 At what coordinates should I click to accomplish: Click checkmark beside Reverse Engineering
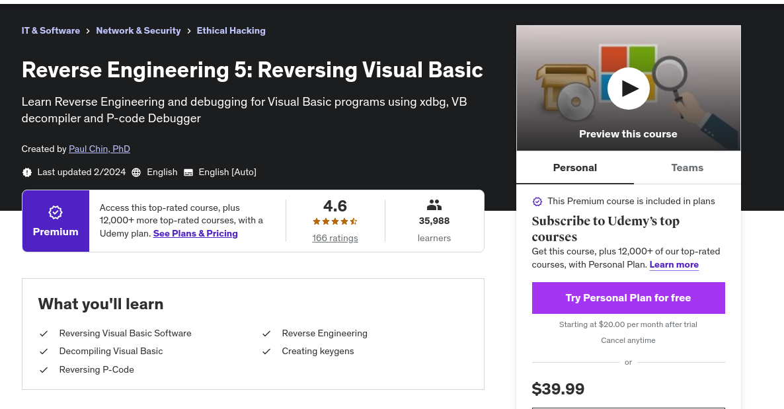coord(266,334)
